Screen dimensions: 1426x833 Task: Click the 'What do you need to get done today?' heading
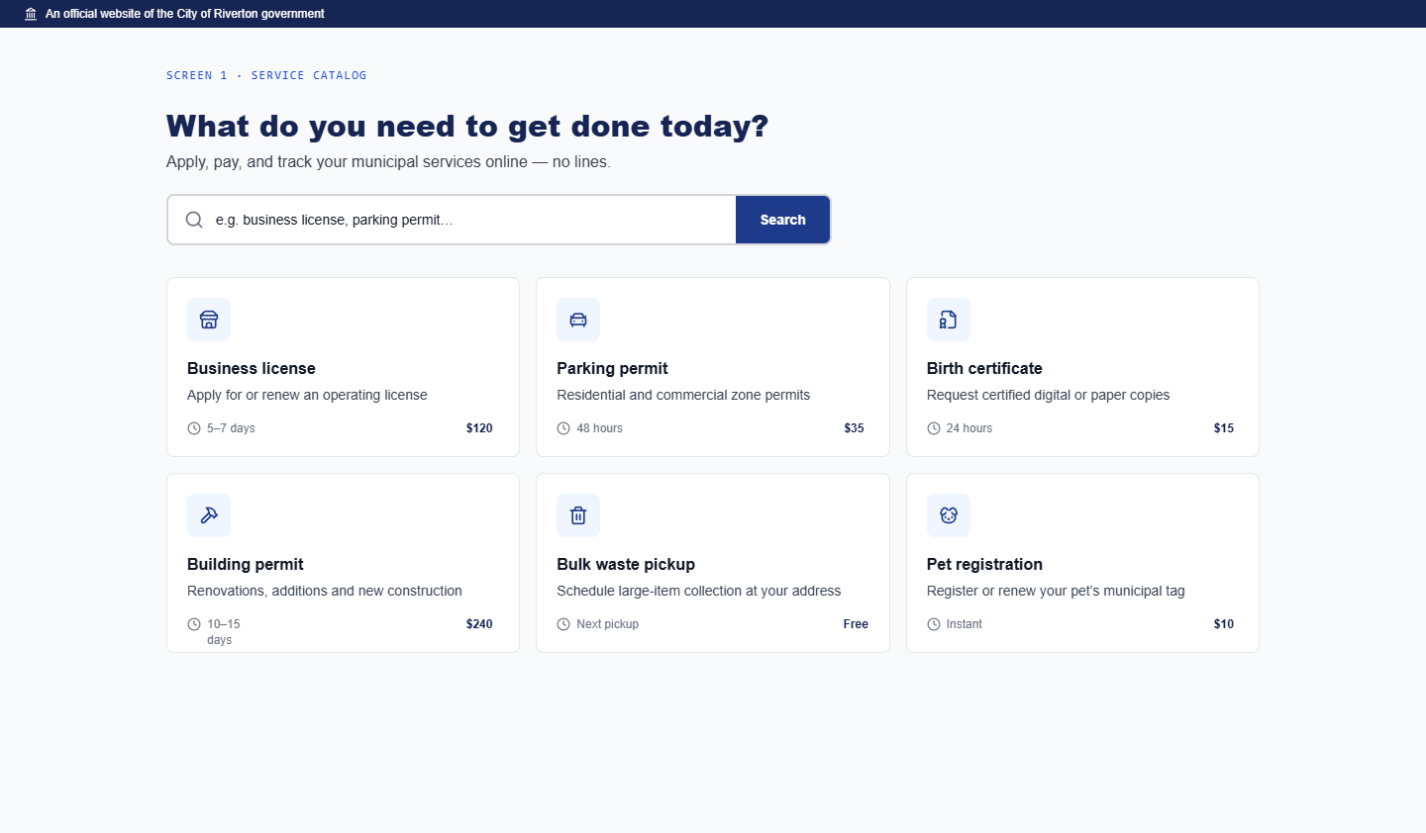point(467,126)
